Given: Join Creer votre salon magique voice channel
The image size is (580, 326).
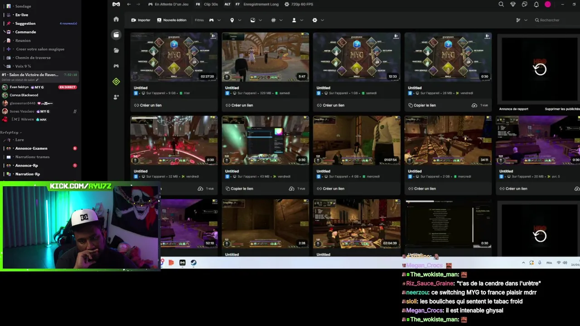Looking at the screenshot, I should pos(40,49).
